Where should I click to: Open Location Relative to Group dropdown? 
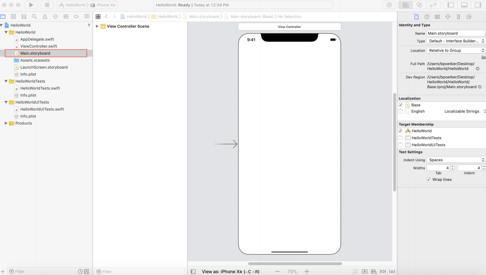(456, 51)
